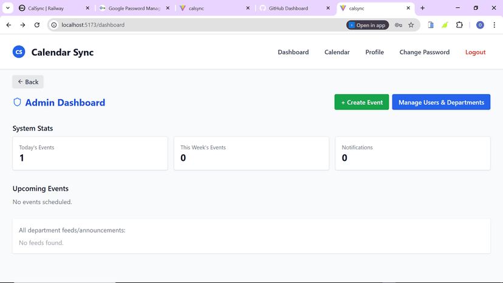Open Change Password nav link

(x=425, y=52)
